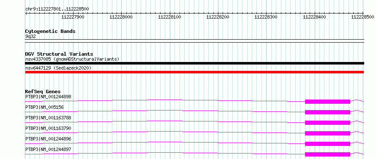This screenshot has width=376, height=159.
Task: Click the nsv4337085 gnomADStructuralVariants label
Action: (x=72, y=59)
